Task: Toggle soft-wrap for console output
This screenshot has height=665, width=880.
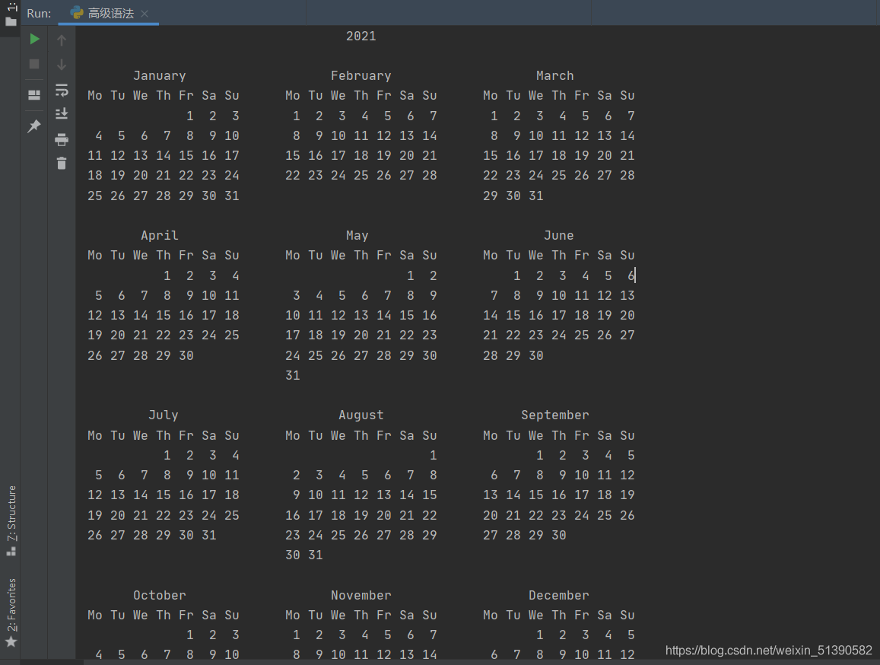Action: point(62,90)
